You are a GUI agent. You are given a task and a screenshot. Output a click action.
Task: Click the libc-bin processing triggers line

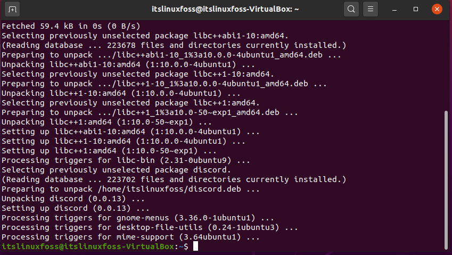126,160
